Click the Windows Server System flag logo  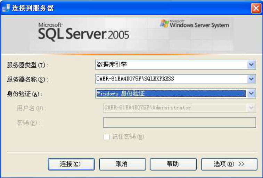(164, 24)
